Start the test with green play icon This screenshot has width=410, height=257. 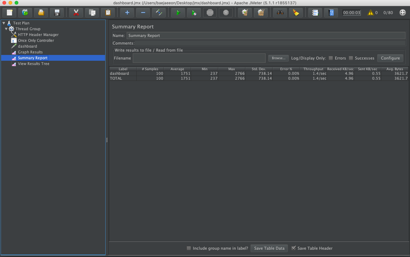pyautogui.click(x=178, y=13)
